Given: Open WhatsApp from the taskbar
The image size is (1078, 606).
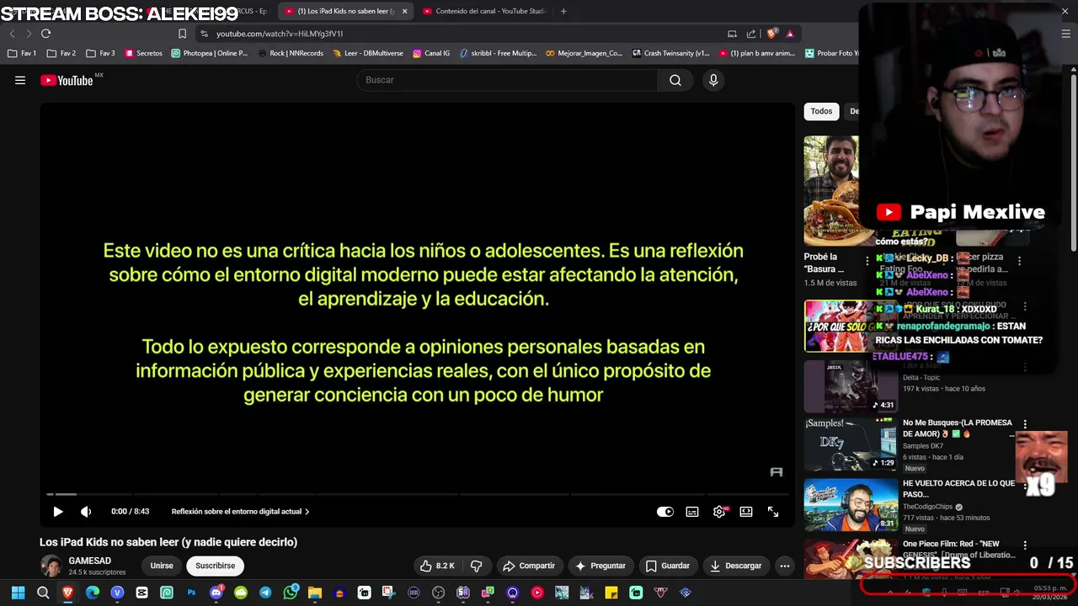Looking at the screenshot, I should pos(291,593).
